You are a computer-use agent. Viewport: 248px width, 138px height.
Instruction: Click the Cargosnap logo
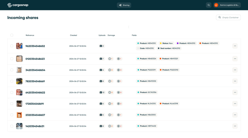(x=18, y=5)
